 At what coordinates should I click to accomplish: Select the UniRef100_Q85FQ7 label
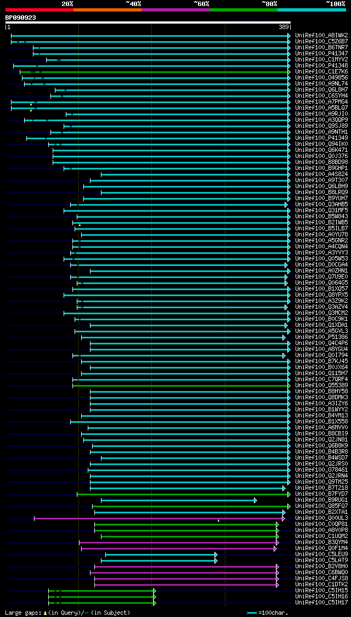tap(321, 507)
